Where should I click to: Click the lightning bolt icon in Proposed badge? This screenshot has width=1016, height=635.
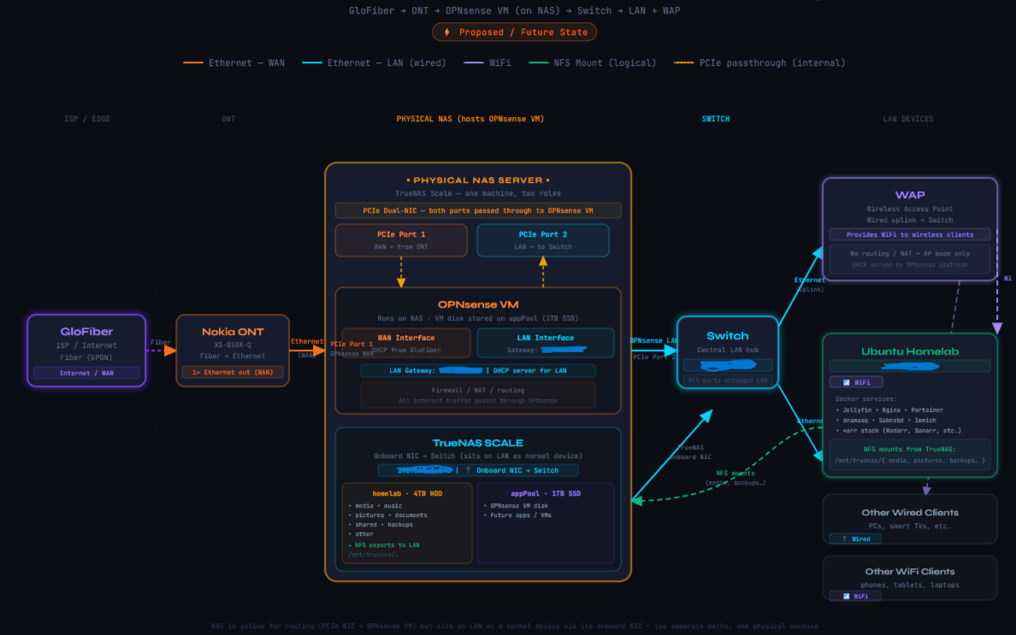point(446,32)
